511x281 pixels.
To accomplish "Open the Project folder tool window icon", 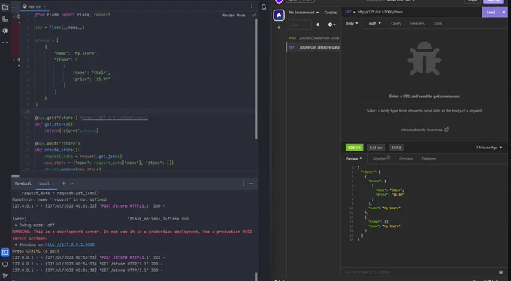I will pyautogui.click(x=5, y=7).
